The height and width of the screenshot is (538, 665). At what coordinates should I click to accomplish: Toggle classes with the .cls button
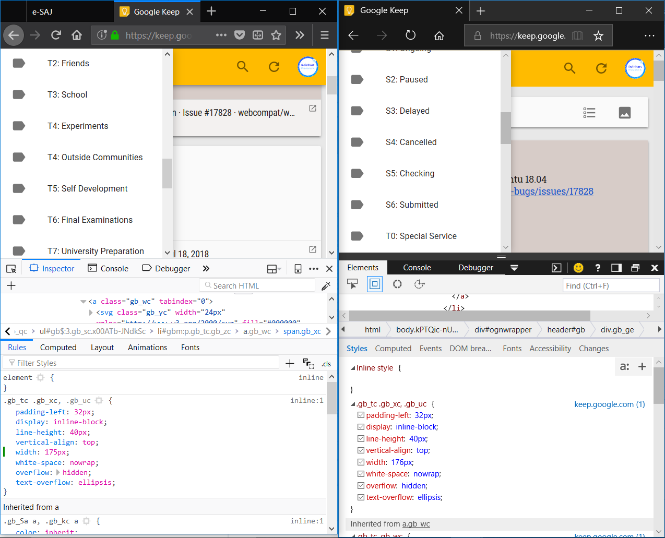pyautogui.click(x=327, y=363)
